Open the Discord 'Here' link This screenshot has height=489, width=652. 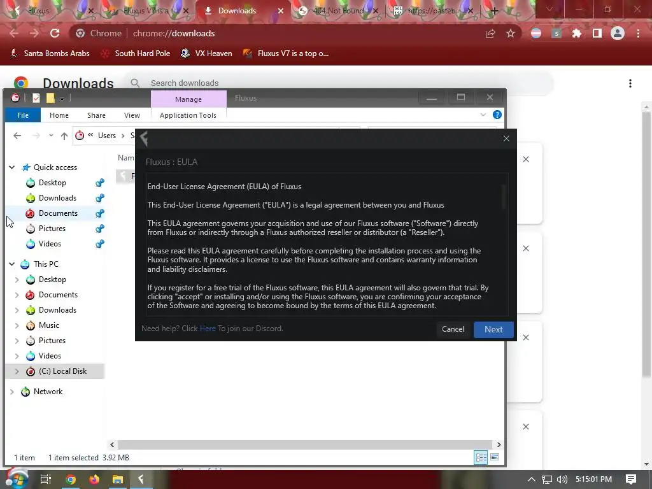(208, 329)
